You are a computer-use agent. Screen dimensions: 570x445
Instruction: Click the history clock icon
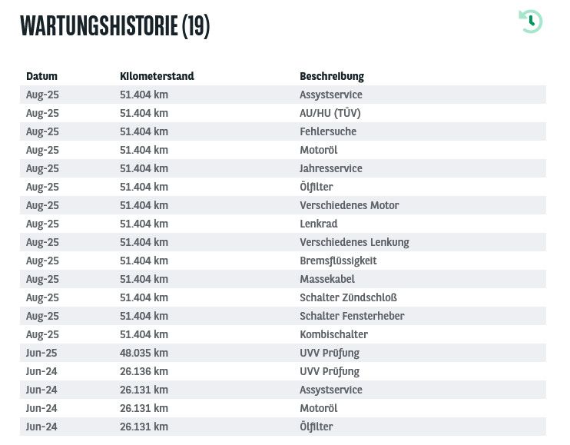[530, 22]
